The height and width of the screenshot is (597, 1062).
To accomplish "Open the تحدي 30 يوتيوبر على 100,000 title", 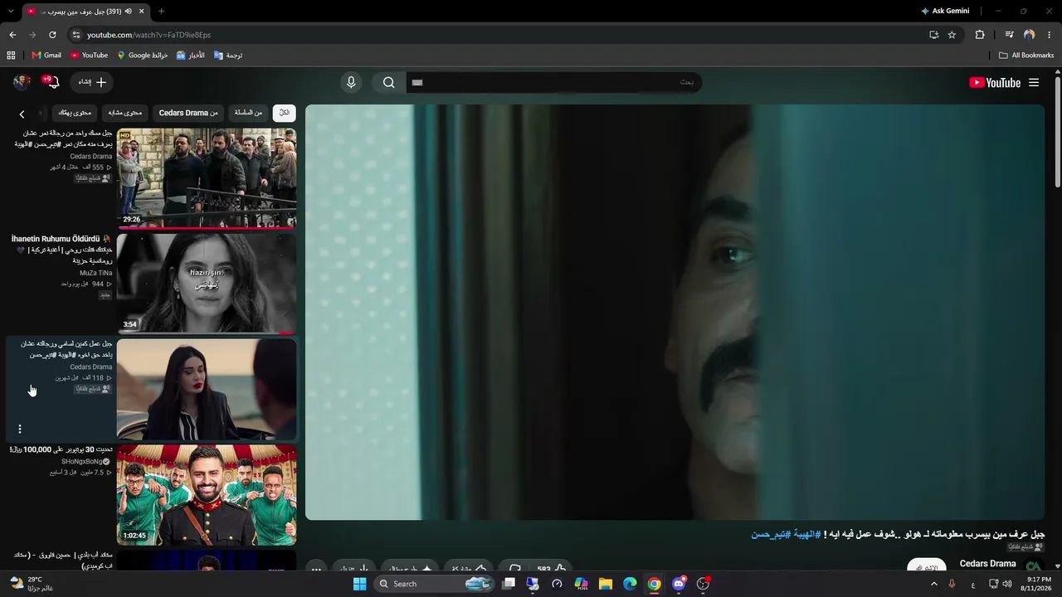I will click(x=61, y=449).
